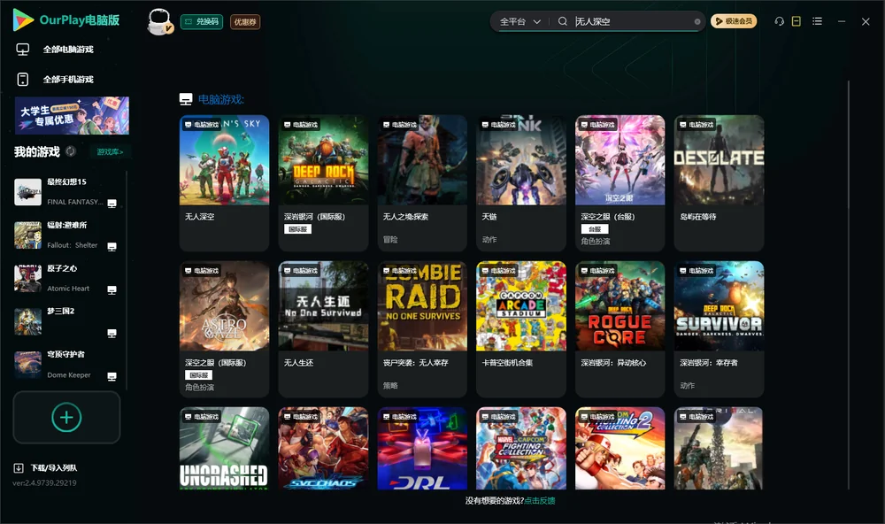Open the 游戏库 library link

pyautogui.click(x=110, y=152)
